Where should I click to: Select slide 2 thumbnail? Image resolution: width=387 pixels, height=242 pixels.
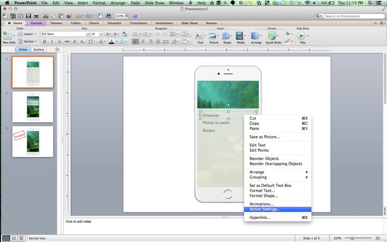33,107
